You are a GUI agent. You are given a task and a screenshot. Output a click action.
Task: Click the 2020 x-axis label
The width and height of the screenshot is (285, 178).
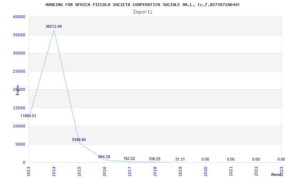pos(206,172)
